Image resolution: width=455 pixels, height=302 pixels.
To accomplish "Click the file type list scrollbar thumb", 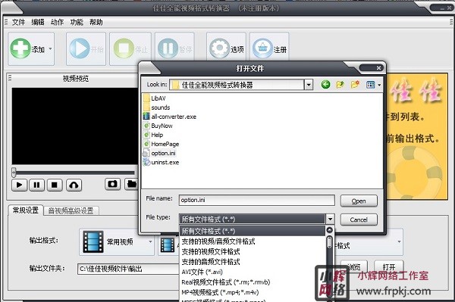I will (329, 242).
